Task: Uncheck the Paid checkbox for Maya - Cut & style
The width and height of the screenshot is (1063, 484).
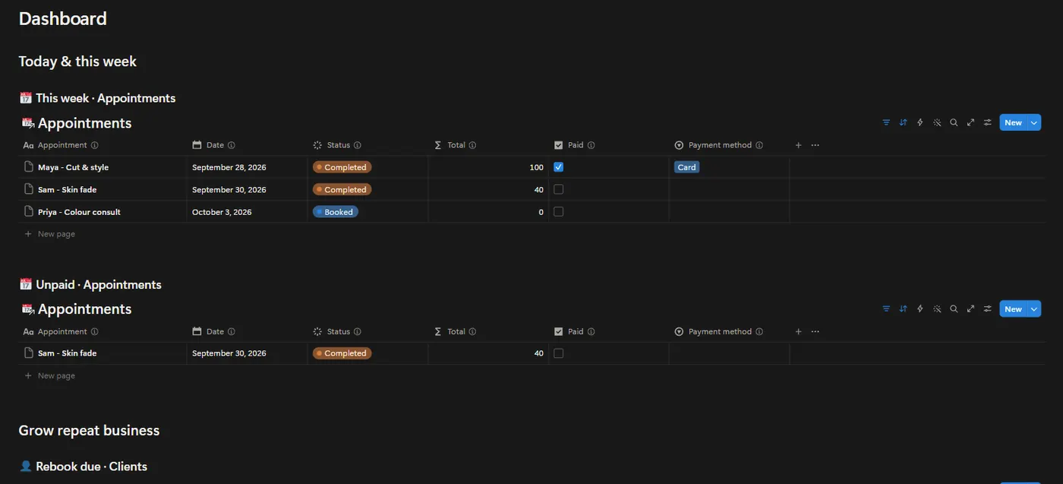Action: (558, 167)
